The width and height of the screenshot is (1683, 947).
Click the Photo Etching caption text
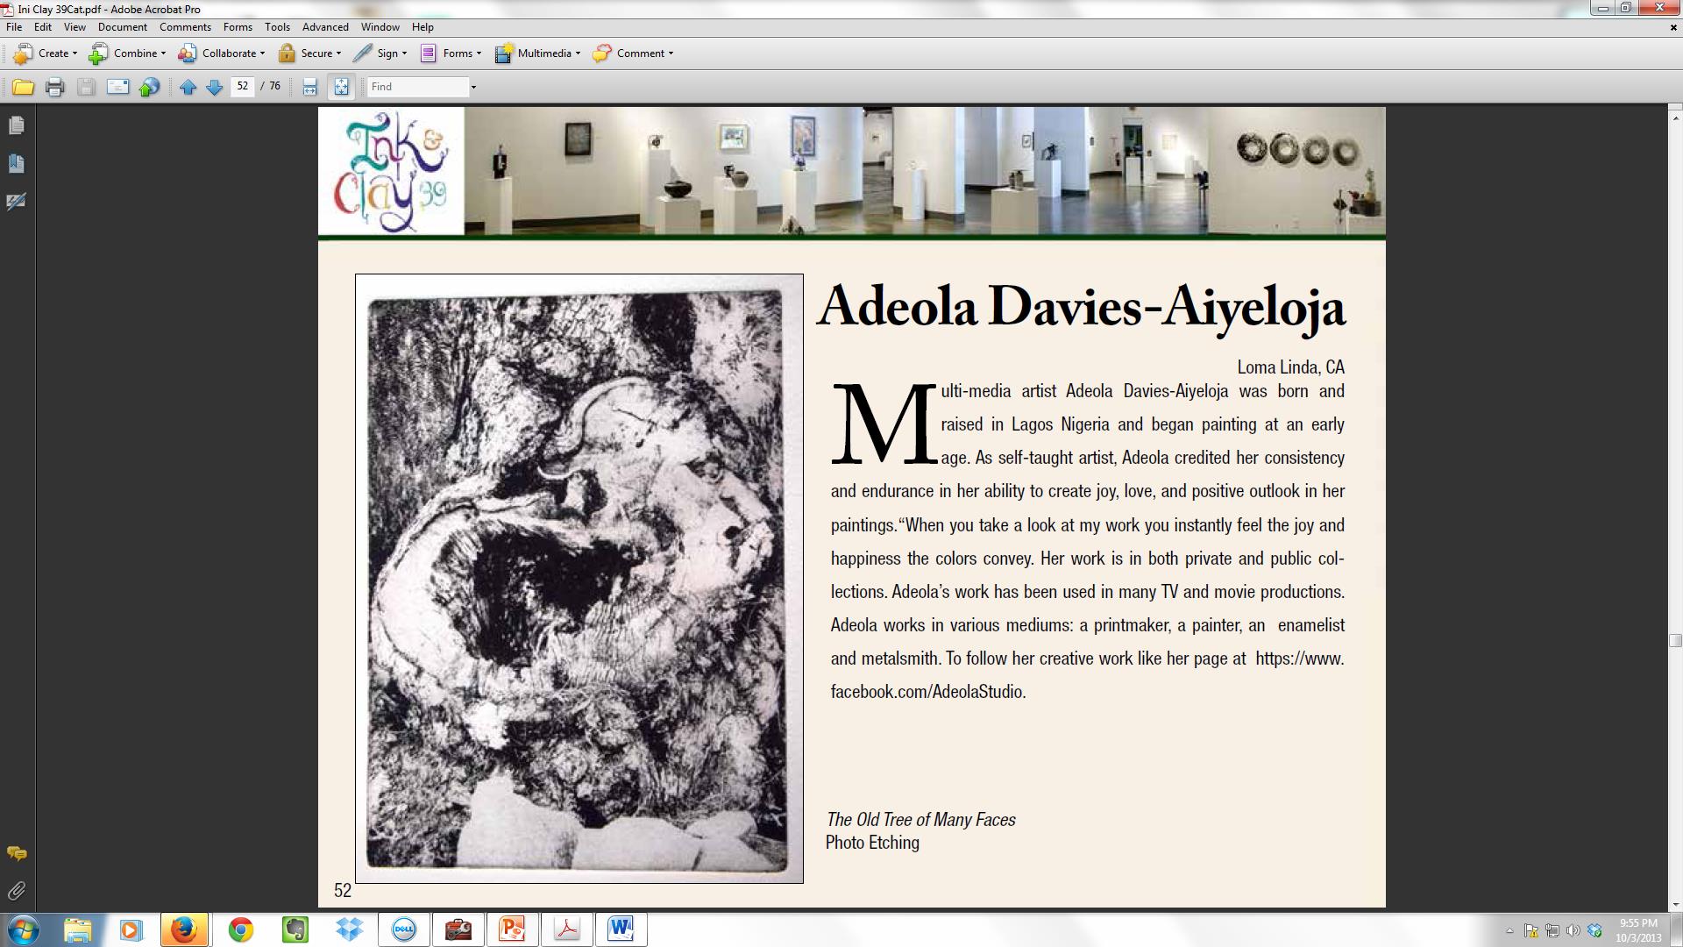872,843
